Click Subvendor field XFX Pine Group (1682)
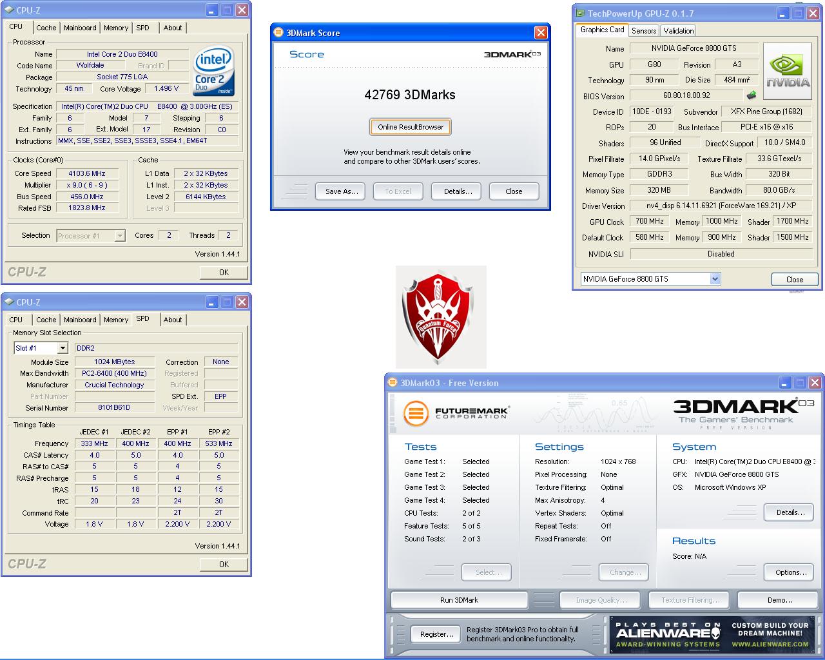Image resolution: width=825 pixels, height=660 pixels. [x=766, y=112]
